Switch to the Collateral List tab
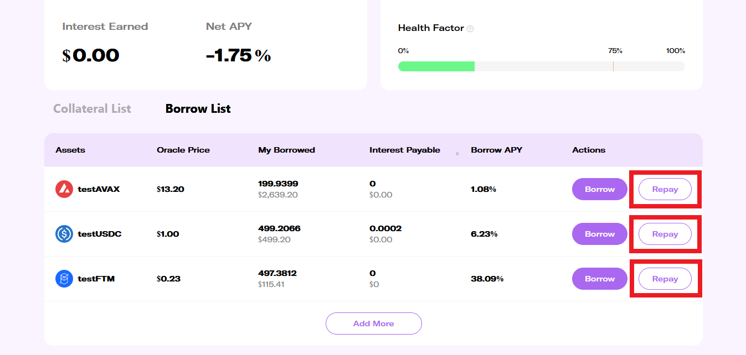The height and width of the screenshot is (355, 746). tap(92, 108)
